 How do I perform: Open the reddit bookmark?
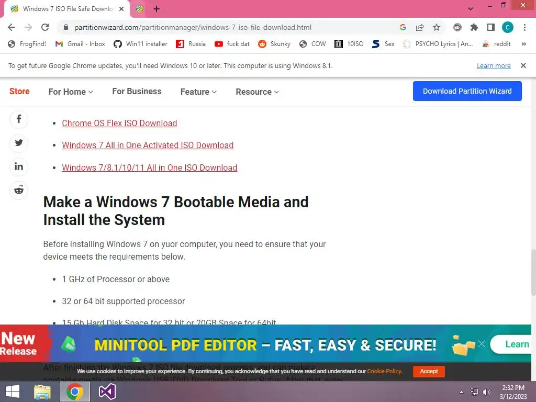pos(496,44)
